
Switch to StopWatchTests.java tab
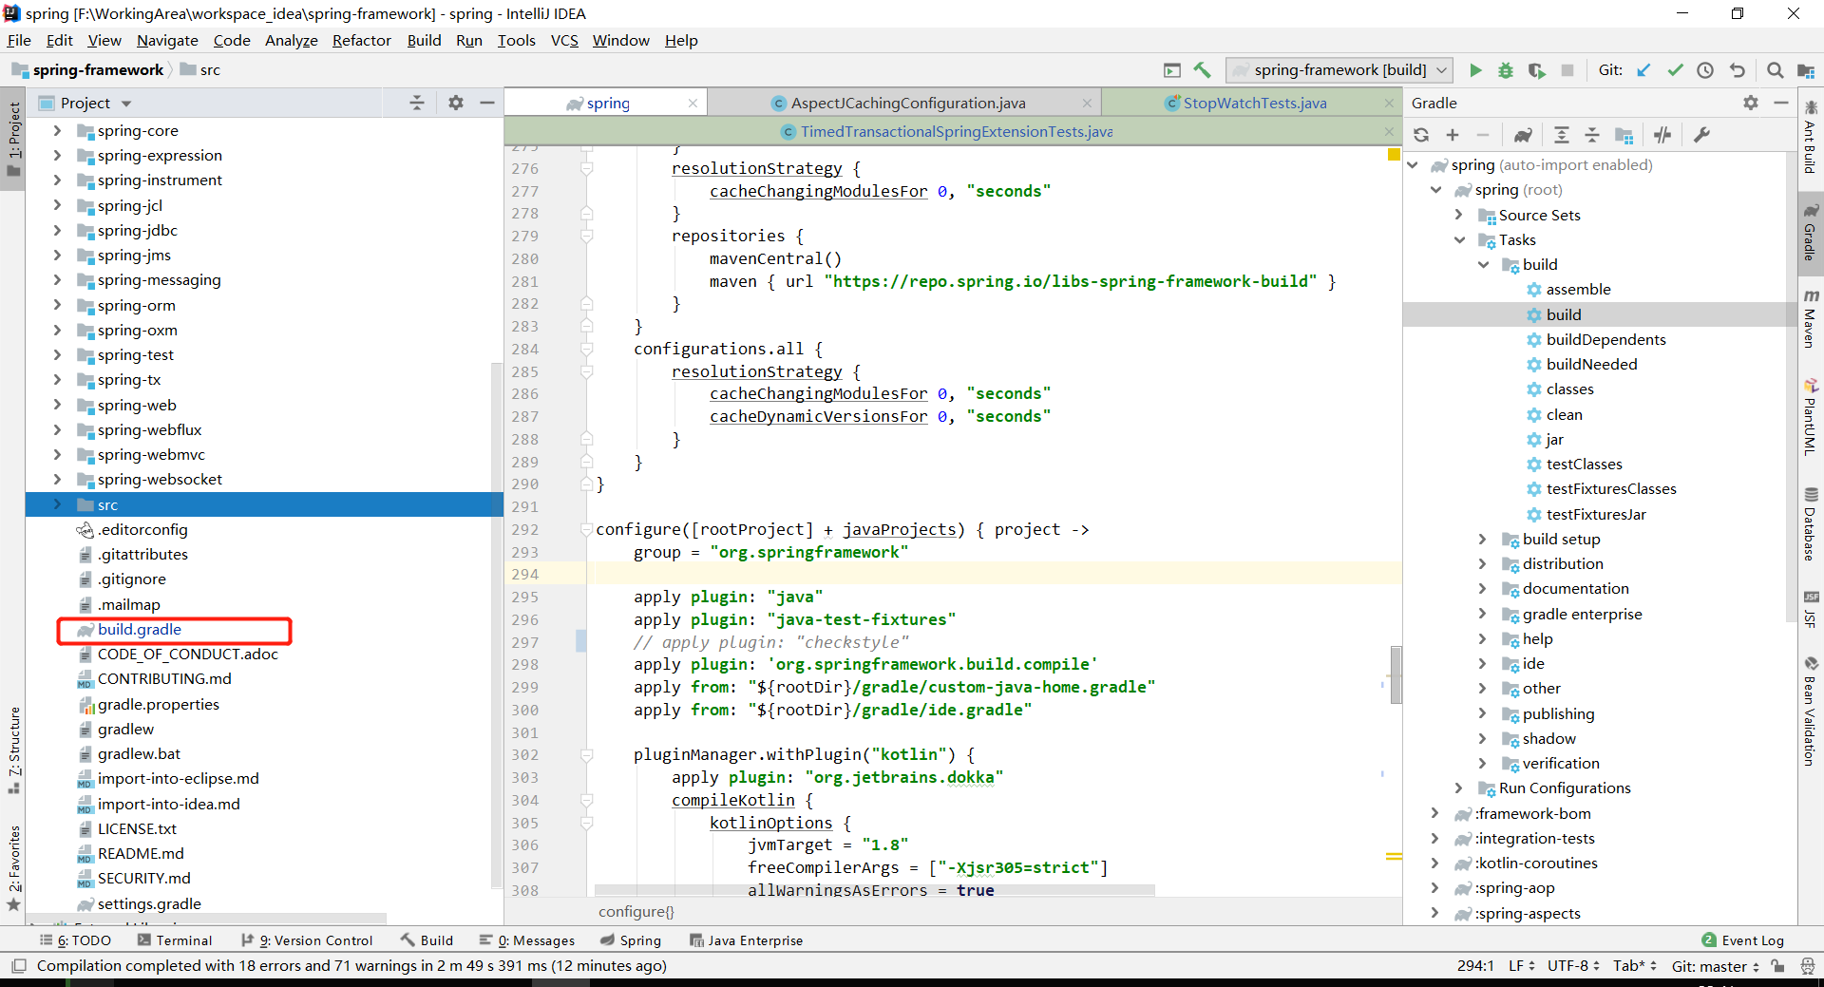click(x=1254, y=103)
